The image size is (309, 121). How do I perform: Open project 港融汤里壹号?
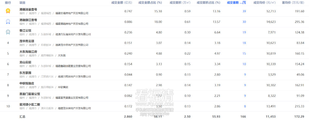click(x=28, y=9)
